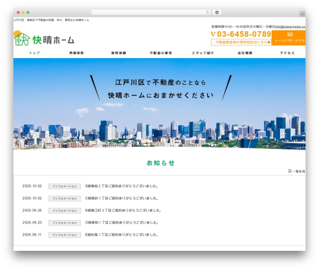
Task: Open the 会社概要 menu item
Action: point(245,53)
